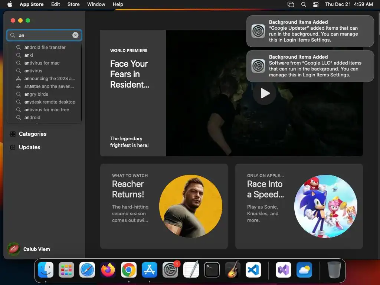Image resolution: width=380 pixels, height=285 pixels.
Task: Click the football account avatar
Action: (x=14, y=249)
